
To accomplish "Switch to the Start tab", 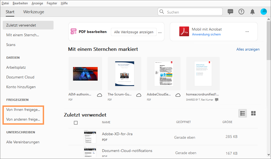I will click(x=10, y=12).
